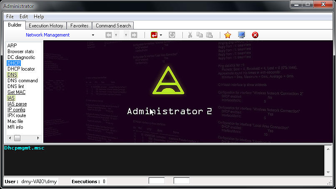Switch to Execution History tab
336x189 pixels.
click(x=46, y=26)
